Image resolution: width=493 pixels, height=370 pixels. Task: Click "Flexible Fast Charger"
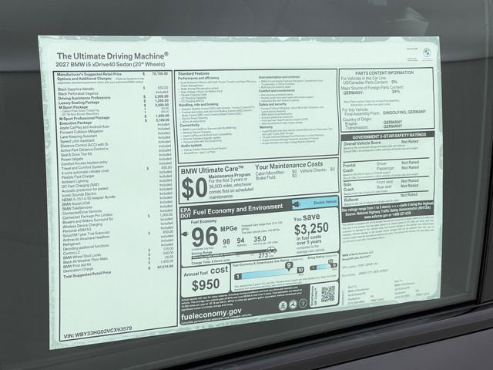click(78, 177)
